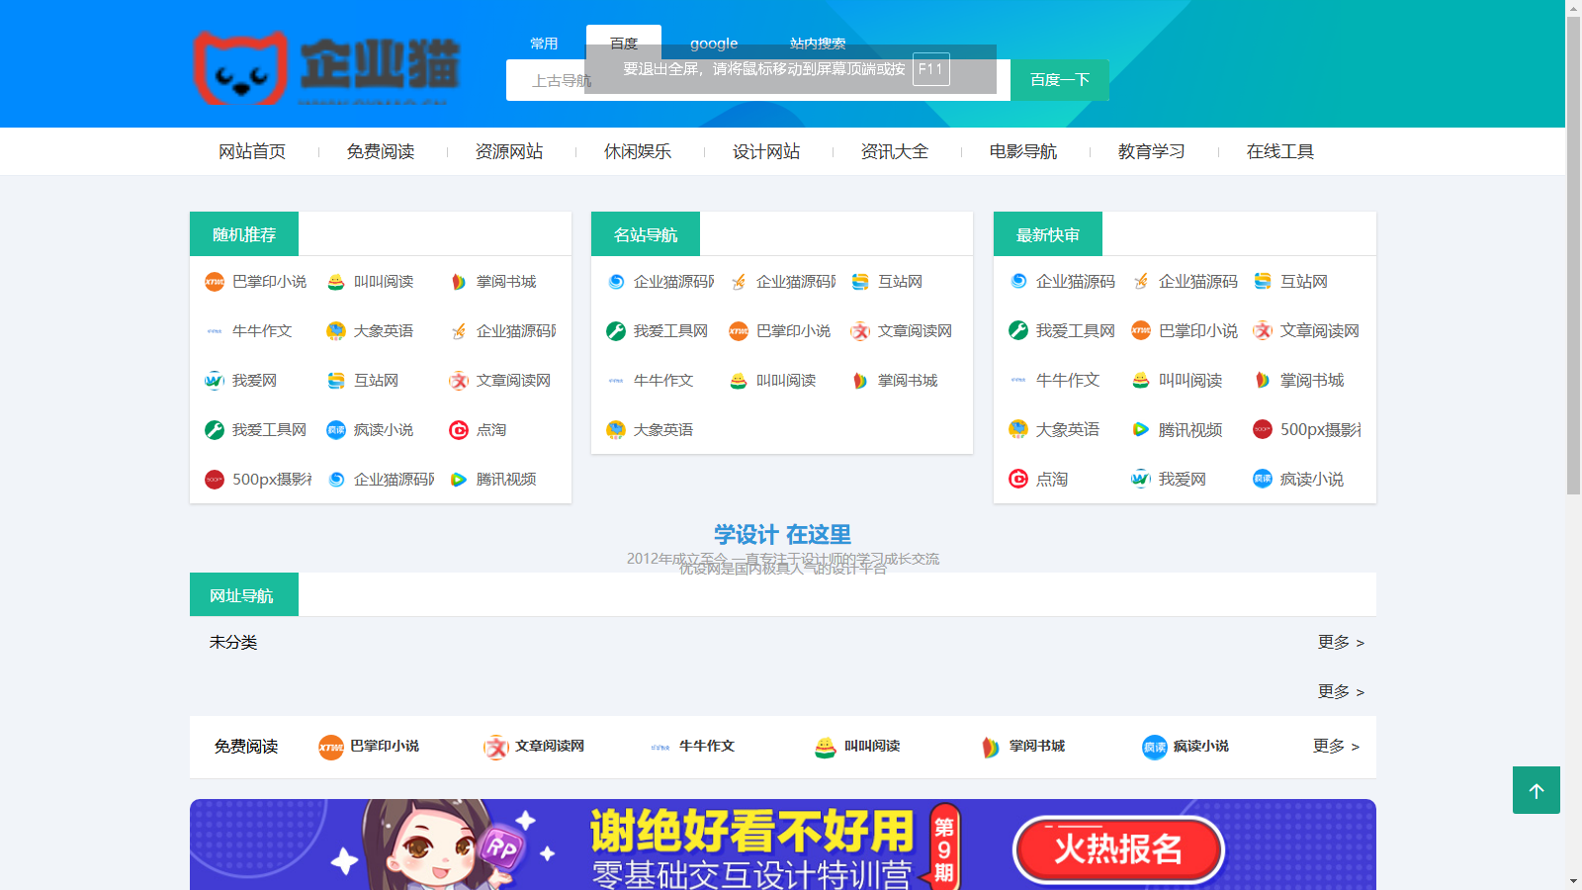The height and width of the screenshot is (890, 1582).
Task: Open 掌阅书城 icon in 随机推荐 panel
Action: [459, 282]
